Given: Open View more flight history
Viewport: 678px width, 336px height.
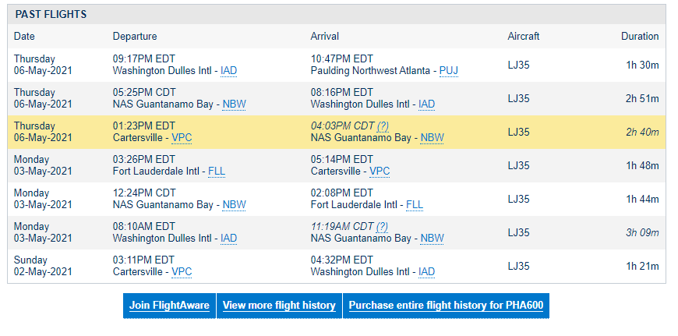Looking at the screenshot, I should 279,306.
